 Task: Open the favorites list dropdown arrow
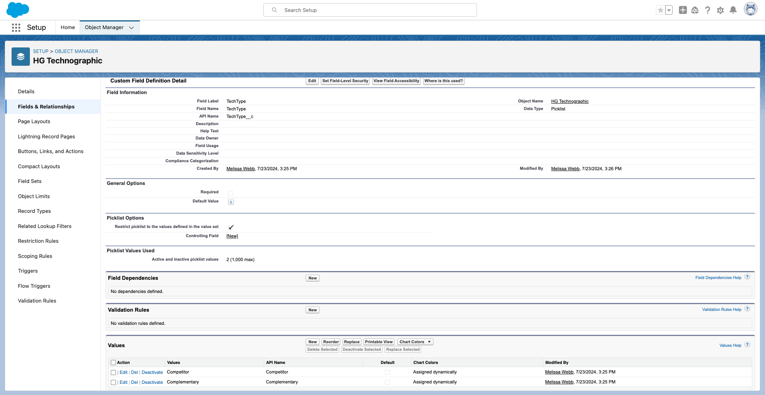[x=669, y=10]
